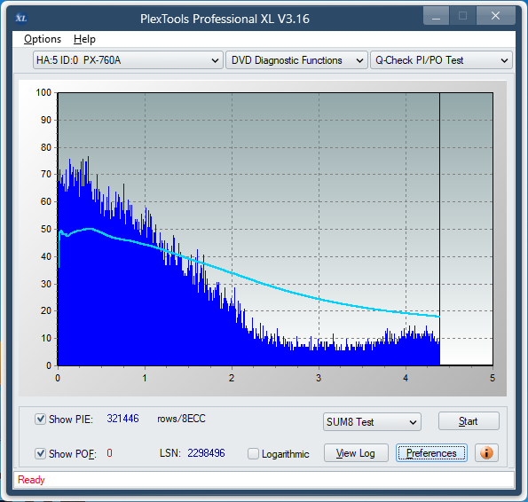
Task: Open the Q-Check PI/PO Test dropdown
Action: point(441,60)
